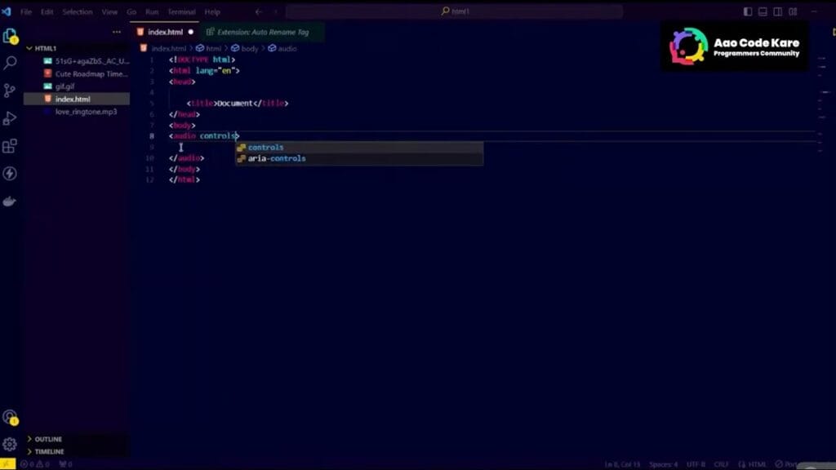This screenshot has width=836, height=470.
Task: Open love_ringtone.mp3 in the file list
Action: click(86, 112)
